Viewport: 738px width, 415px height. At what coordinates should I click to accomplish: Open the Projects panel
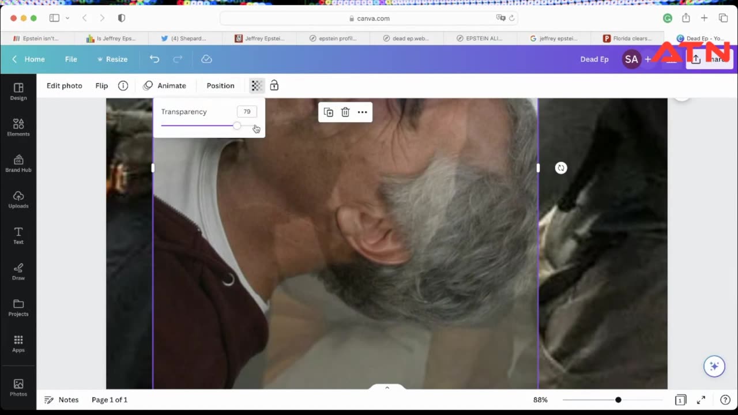18,307
